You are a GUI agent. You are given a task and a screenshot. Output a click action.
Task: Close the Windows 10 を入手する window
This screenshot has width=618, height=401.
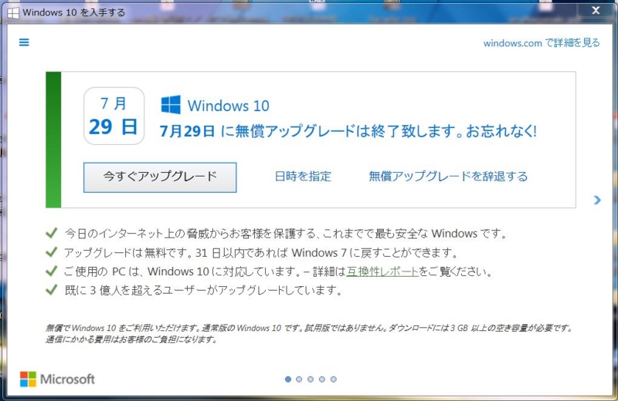tap(596, 11)
